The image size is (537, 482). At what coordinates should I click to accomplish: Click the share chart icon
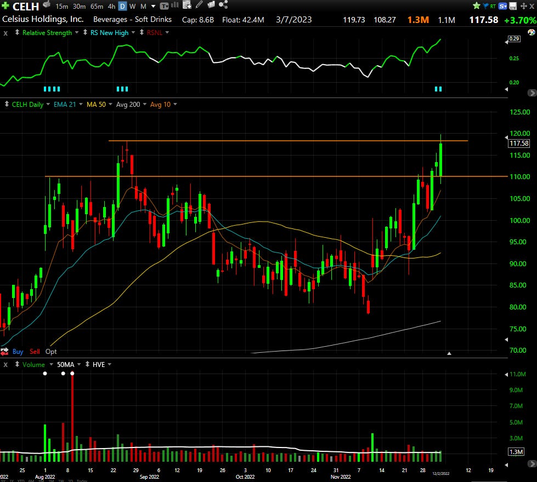click(223, 4)
